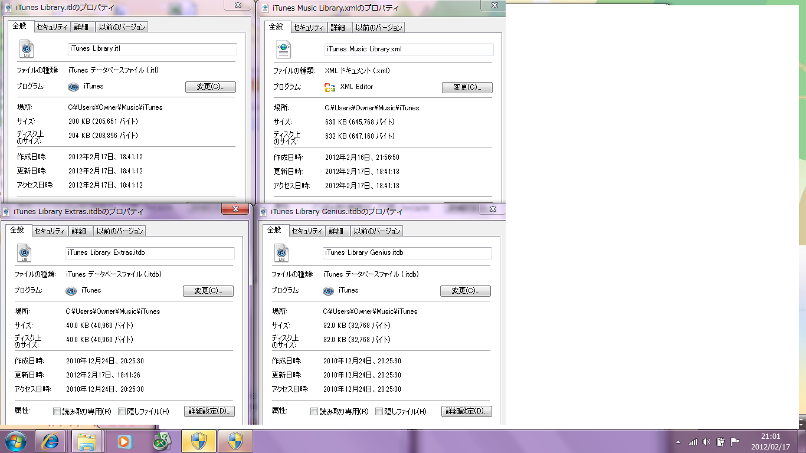Image resolution: width=806 pixels, height=453 pixels.
Task: Click location path in iTunes Music Library.xml properties
Action: click(x=372, y=108)
